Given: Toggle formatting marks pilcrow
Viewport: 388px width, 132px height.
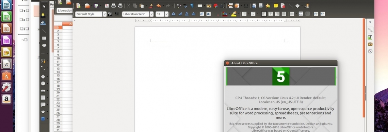Looking at the screenshot, I should (192, 6).
